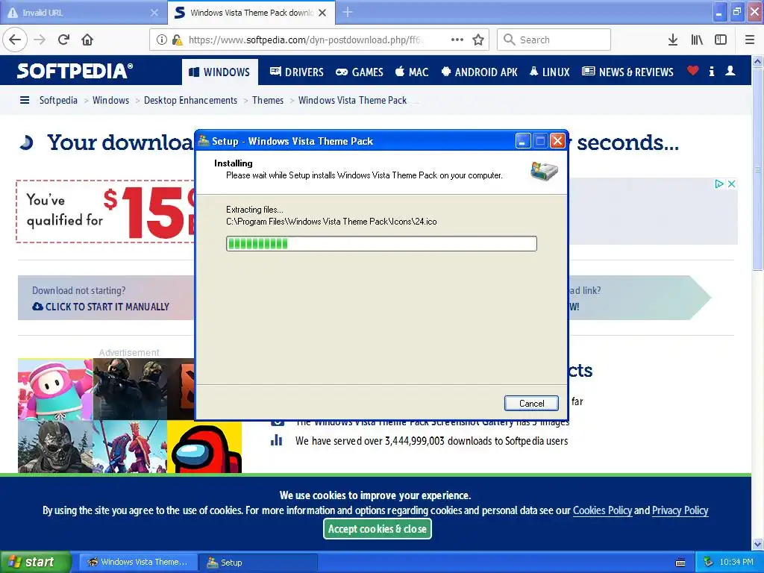Show site information icon in address bar
Screen dimensions: 764x573
point(162,40)
